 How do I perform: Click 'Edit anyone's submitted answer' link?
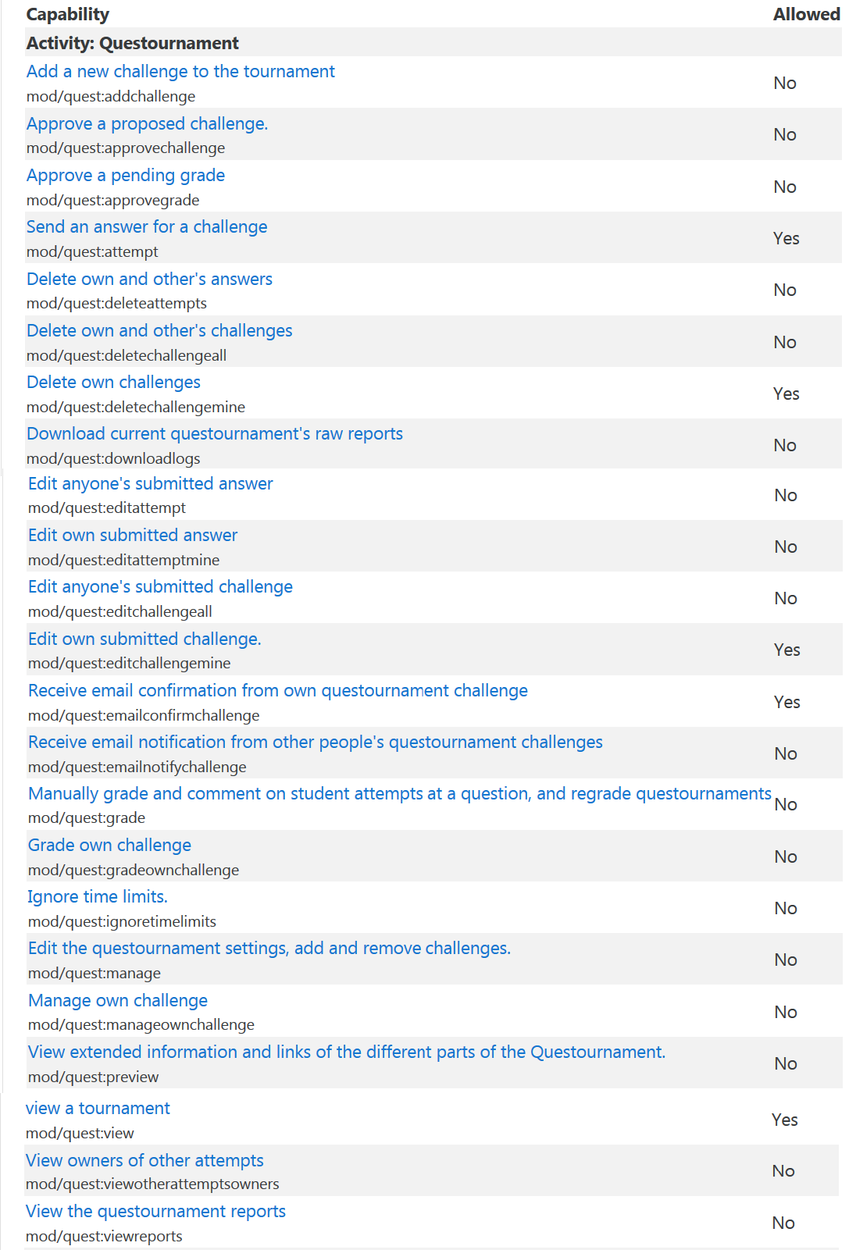[151, 484]
